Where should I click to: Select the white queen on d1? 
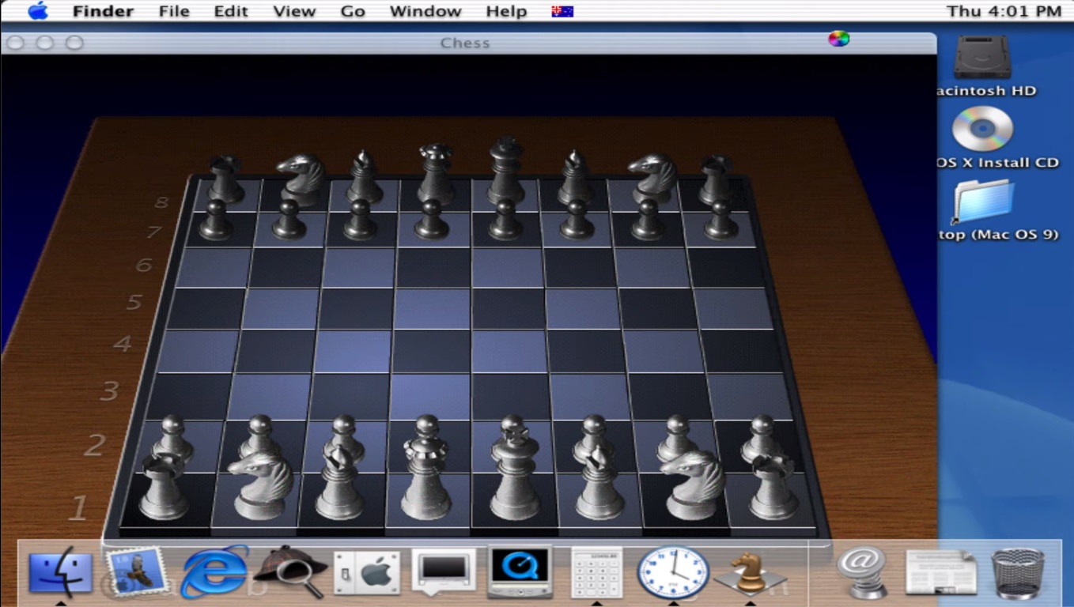427,478
